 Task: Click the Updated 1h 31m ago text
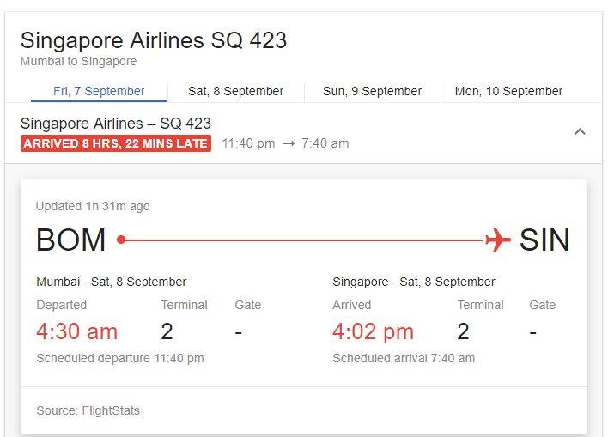(x=93, y=206)
